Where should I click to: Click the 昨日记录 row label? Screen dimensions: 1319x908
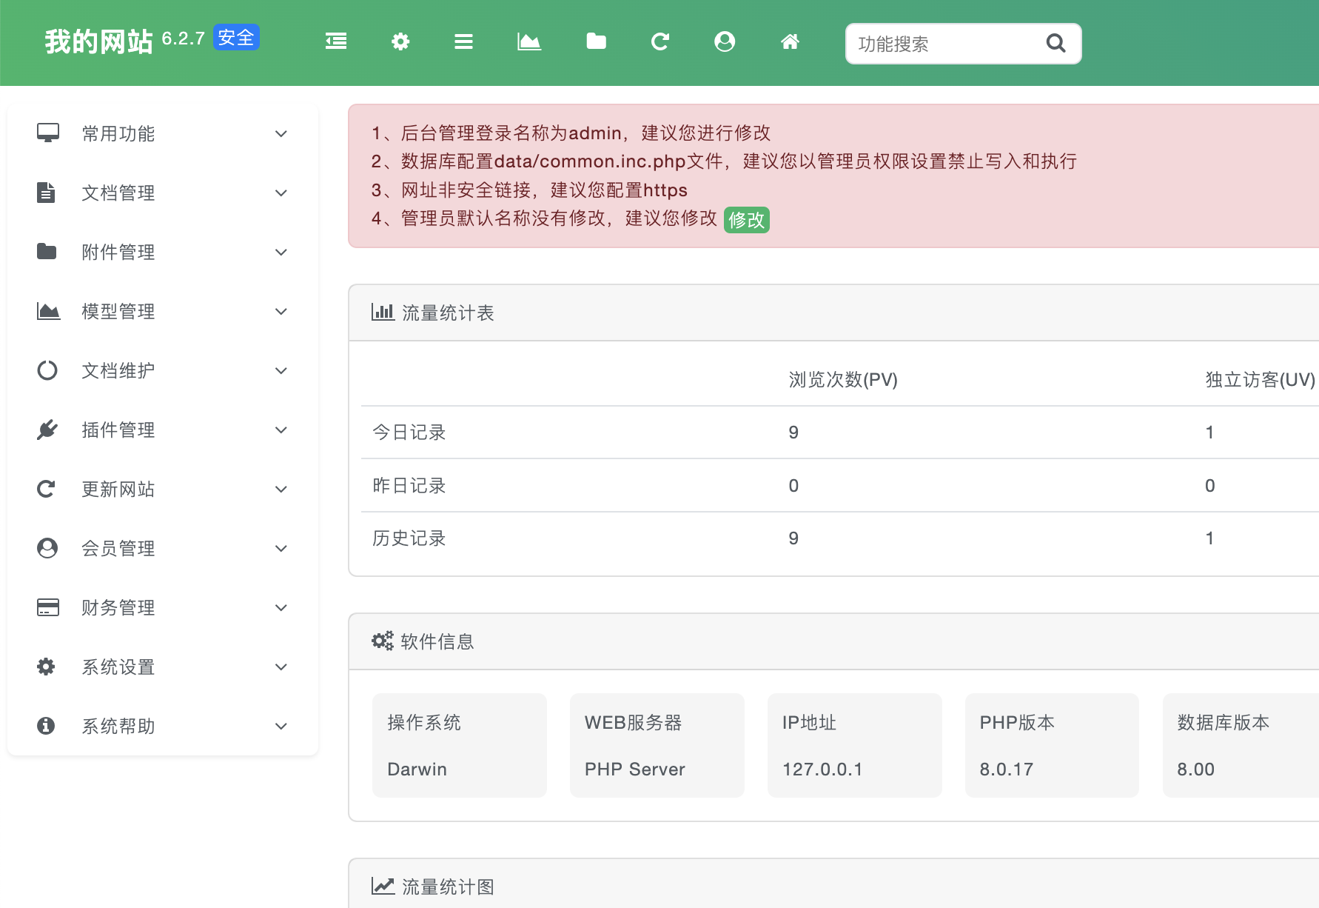(x=409, y=486)
